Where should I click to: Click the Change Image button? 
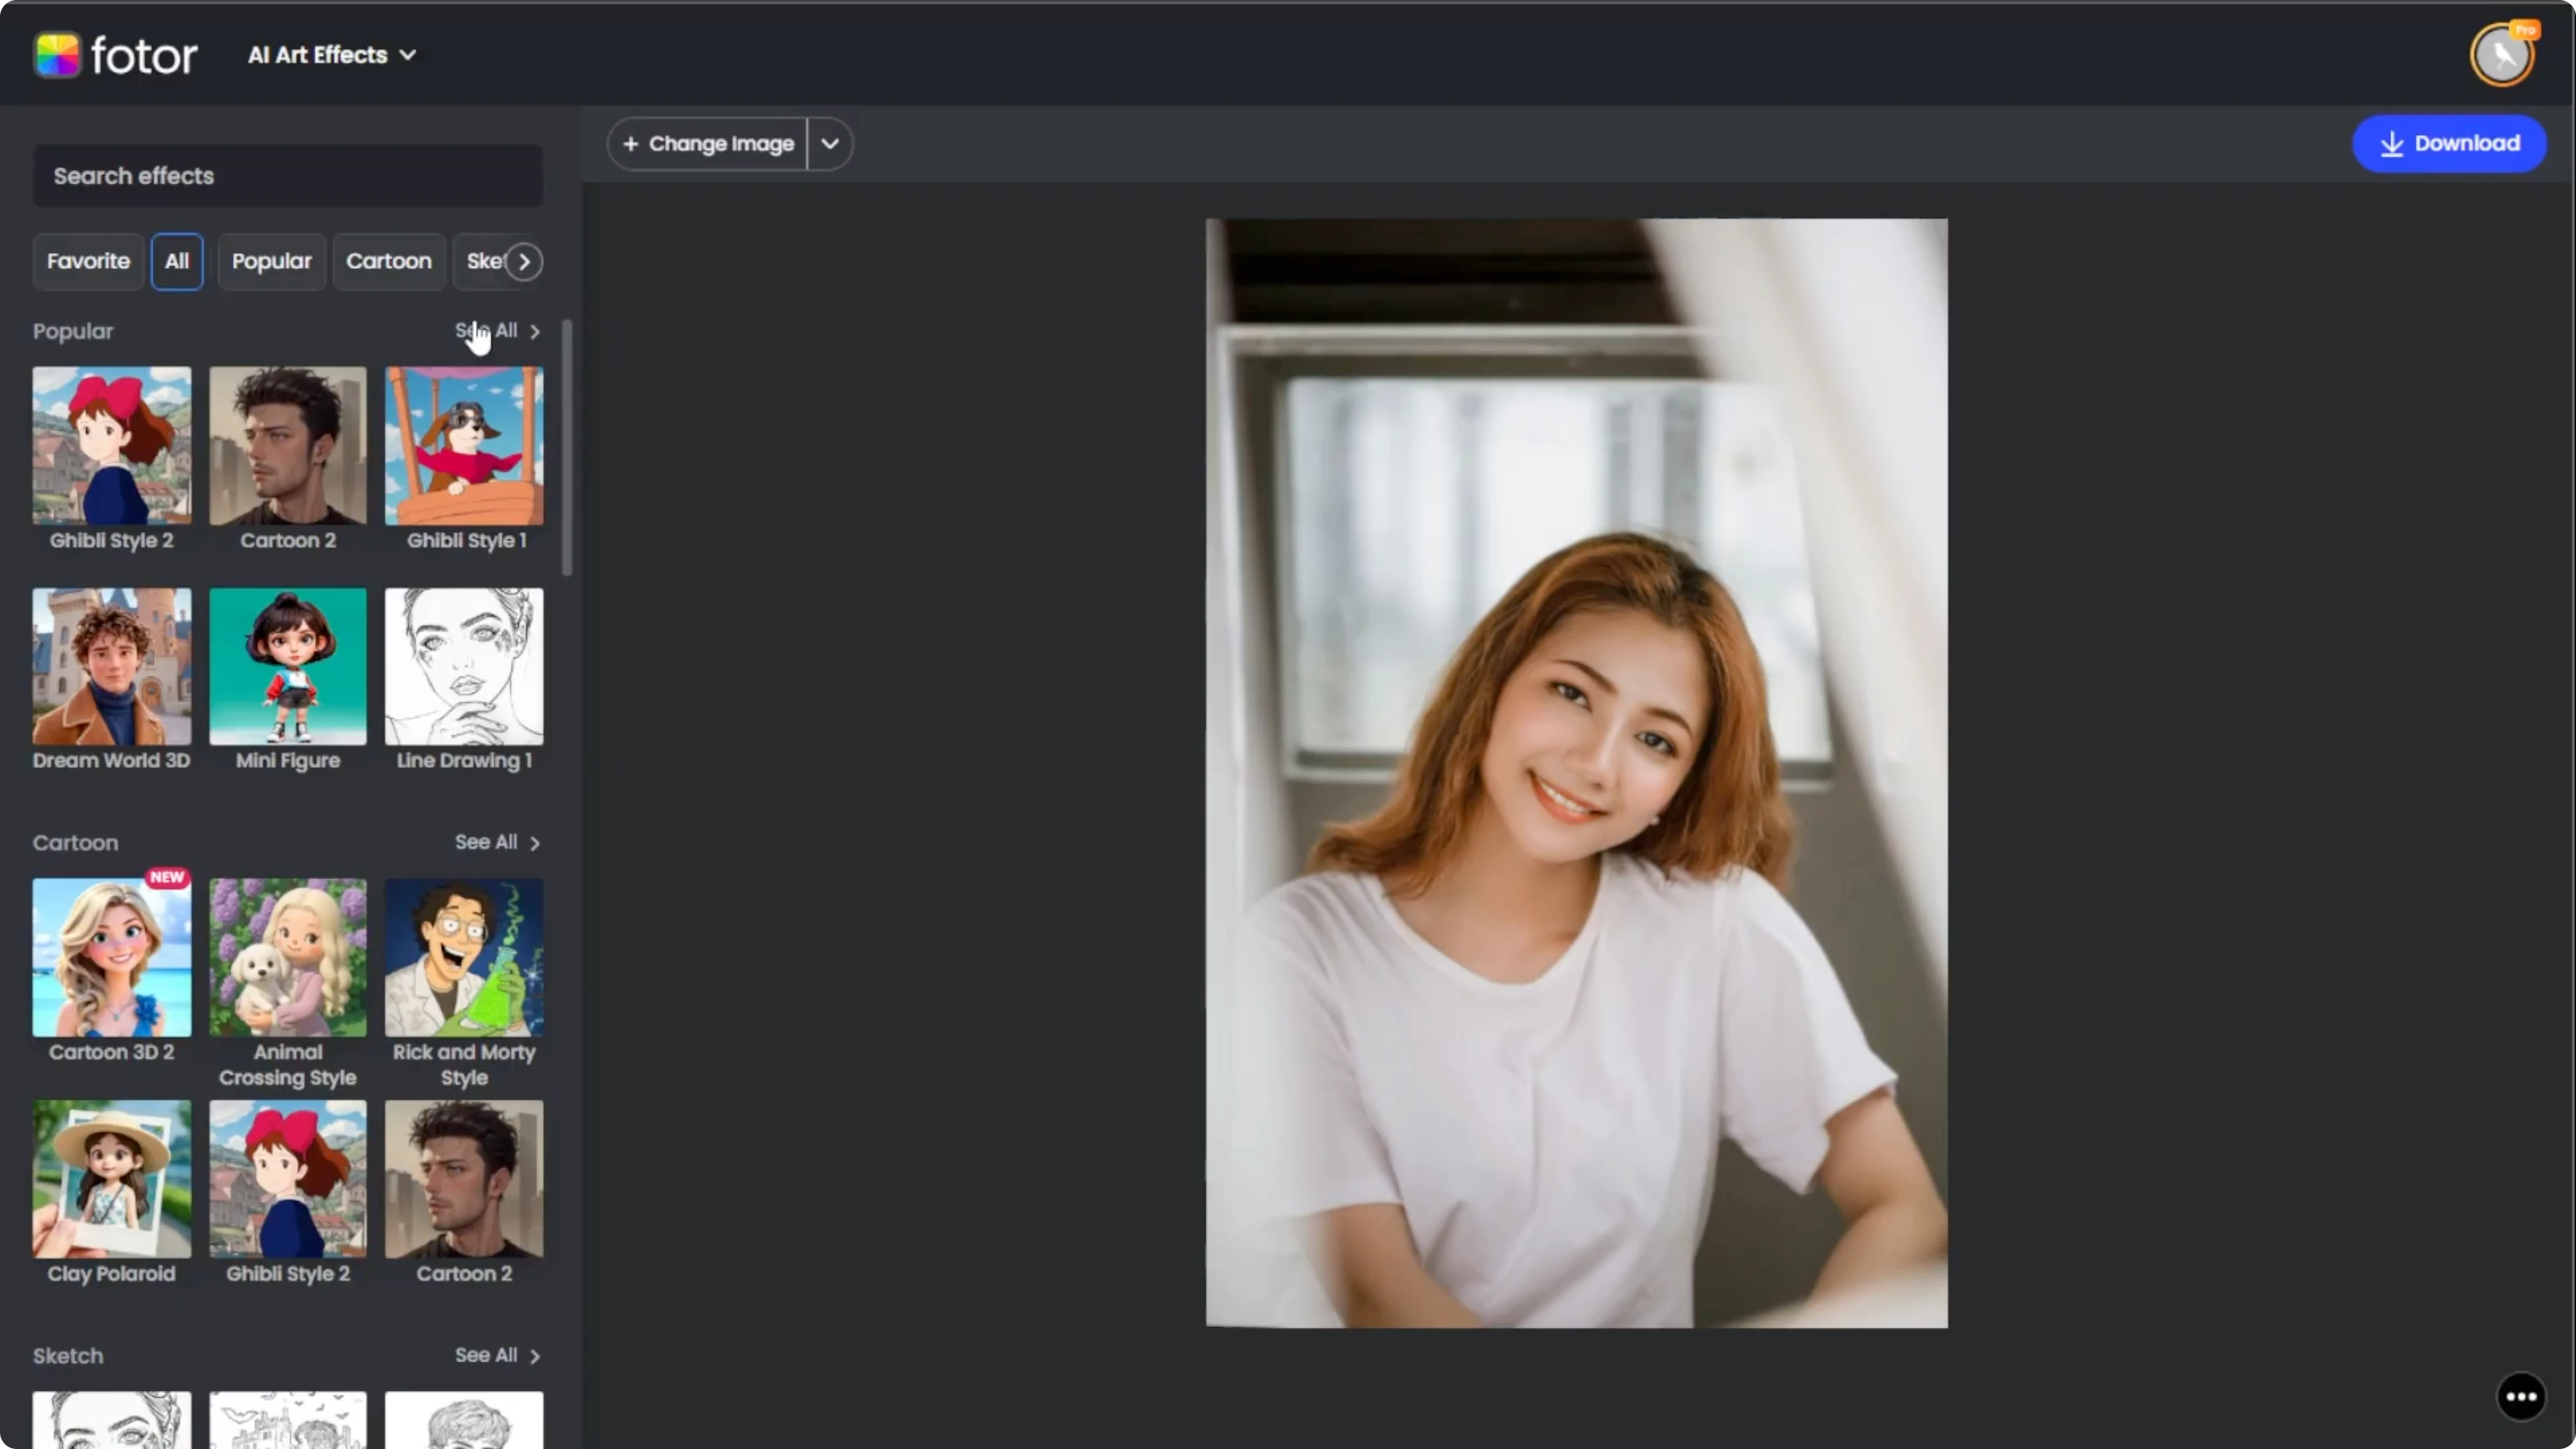coord(708,144)
